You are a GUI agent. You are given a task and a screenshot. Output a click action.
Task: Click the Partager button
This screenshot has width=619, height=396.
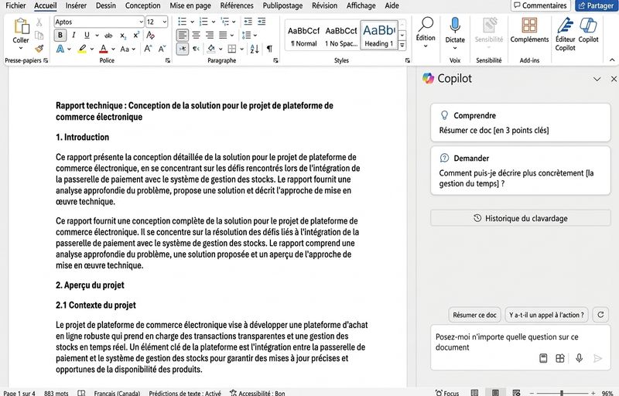(x=596, y=5)
